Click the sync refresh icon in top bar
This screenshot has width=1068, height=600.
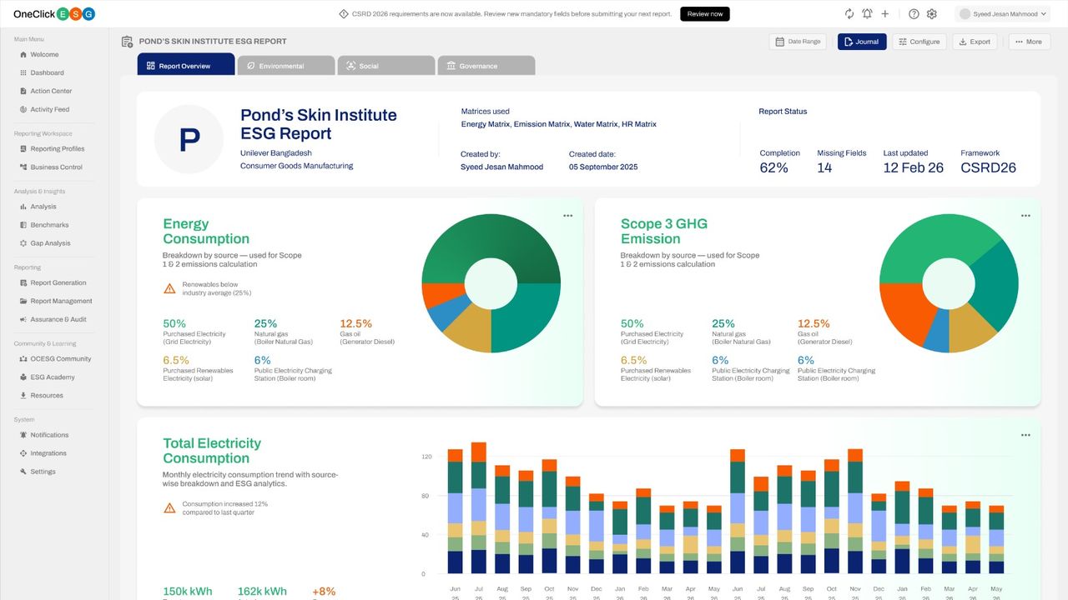click(849, 14)
